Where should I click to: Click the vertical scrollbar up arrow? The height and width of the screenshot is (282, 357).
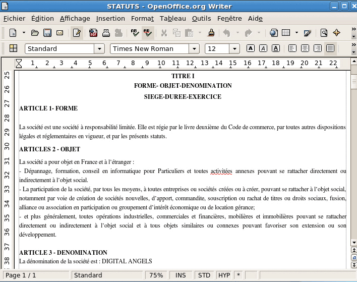[354, 61]
